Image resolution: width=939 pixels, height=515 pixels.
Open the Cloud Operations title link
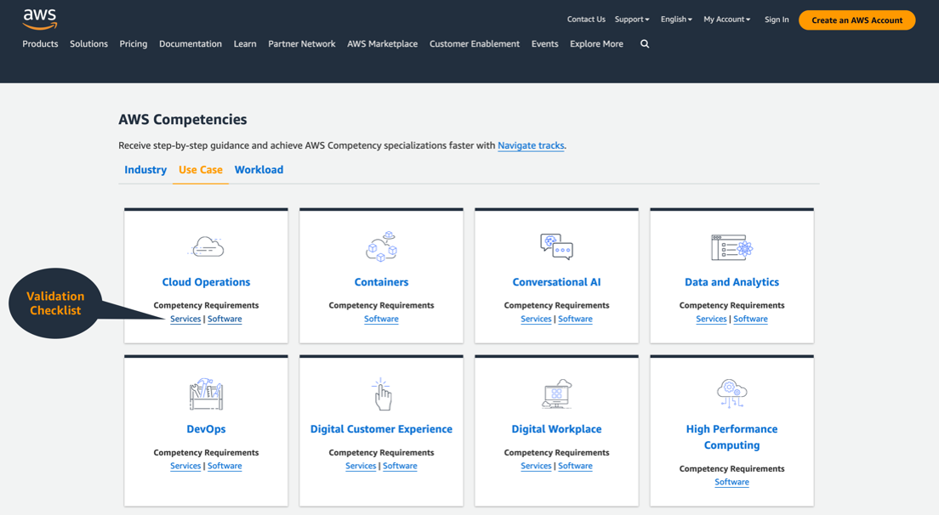[206, 282]
